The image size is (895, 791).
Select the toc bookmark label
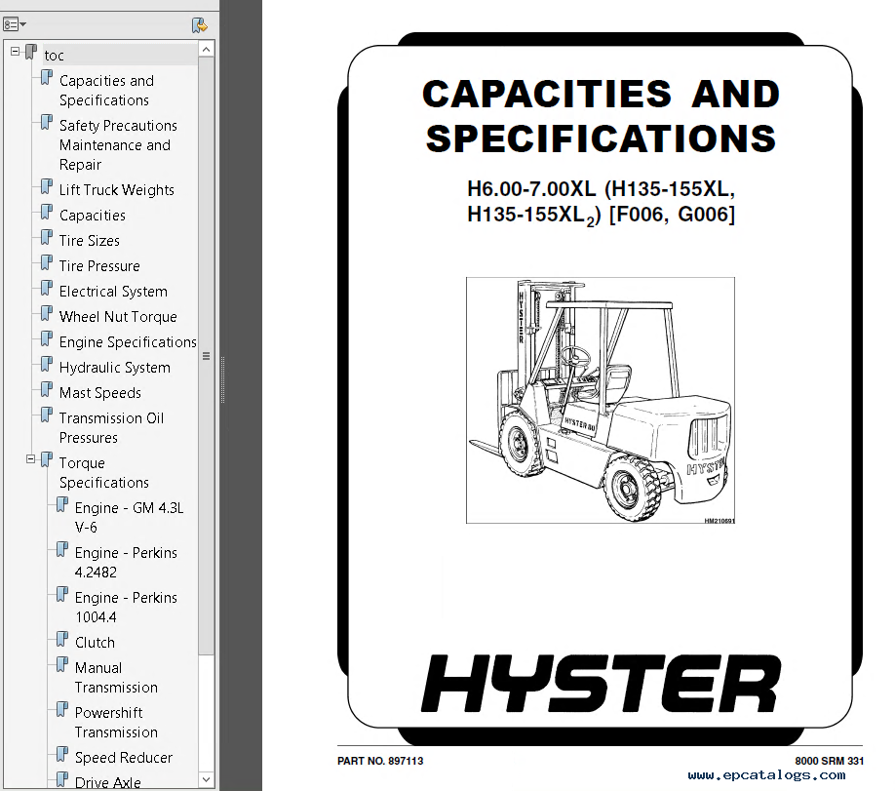tap(55, 56)
